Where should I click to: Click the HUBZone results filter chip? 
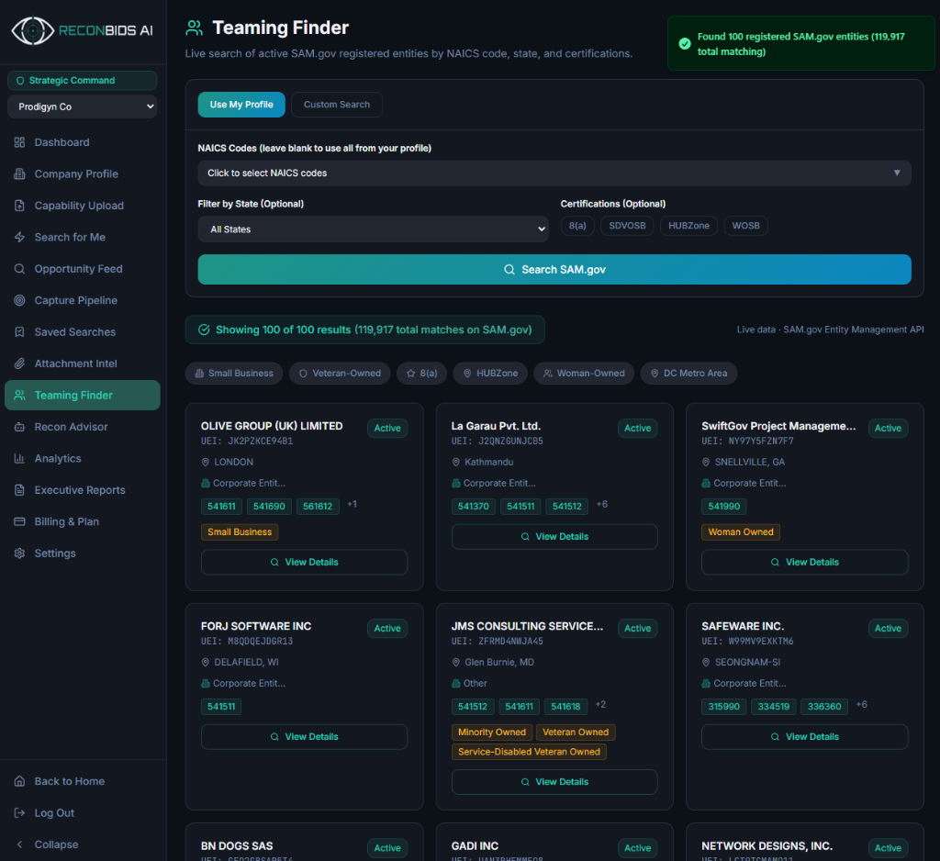490,374
